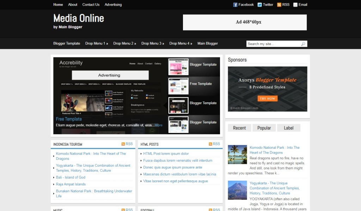Open Vitae laoreet non eget post
This screenshot has width=361, height=211.
176,181
